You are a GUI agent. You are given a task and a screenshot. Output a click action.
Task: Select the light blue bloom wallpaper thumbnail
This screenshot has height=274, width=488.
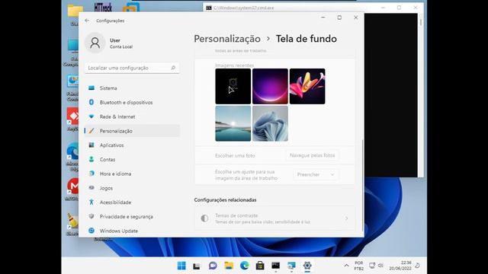pos(270,123)
